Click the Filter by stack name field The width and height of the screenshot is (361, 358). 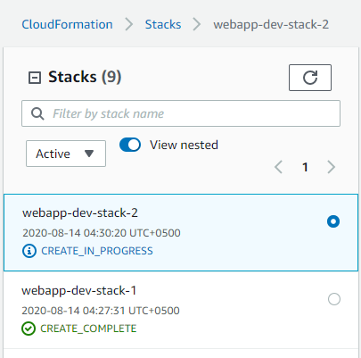tap(181, 113)
